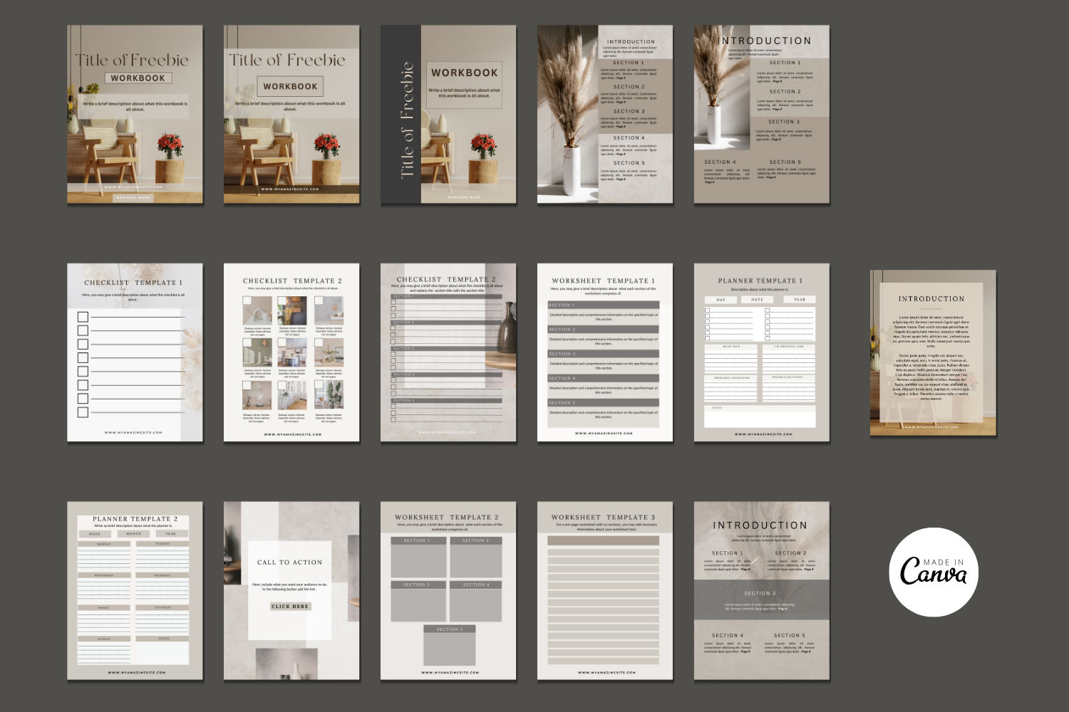Click the SECTION 5 bar on Worksheet Template 1
Image resolution: width=1069 pixels, height=712 pixels.
click(604, 403)
